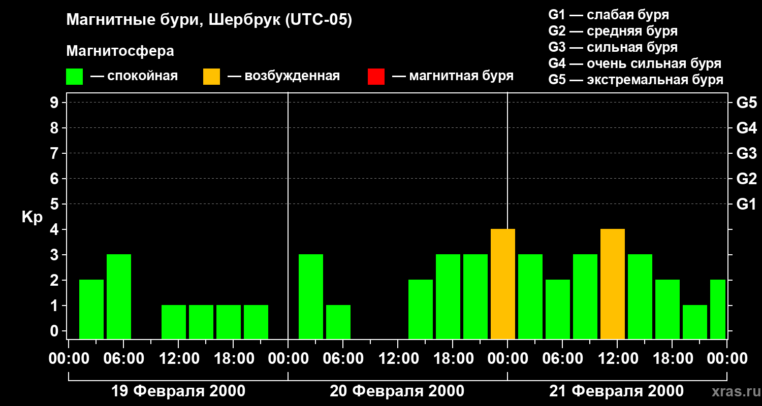Click the Kp 3 bar at 00:00–03:00 on 20 February
762x406 pixels.
[x=311, y=296]
